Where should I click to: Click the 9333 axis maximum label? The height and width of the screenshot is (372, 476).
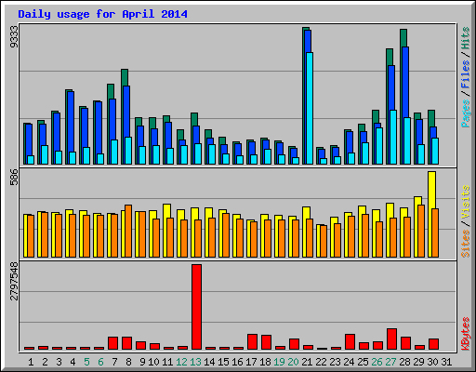click(x=14, y=37)
